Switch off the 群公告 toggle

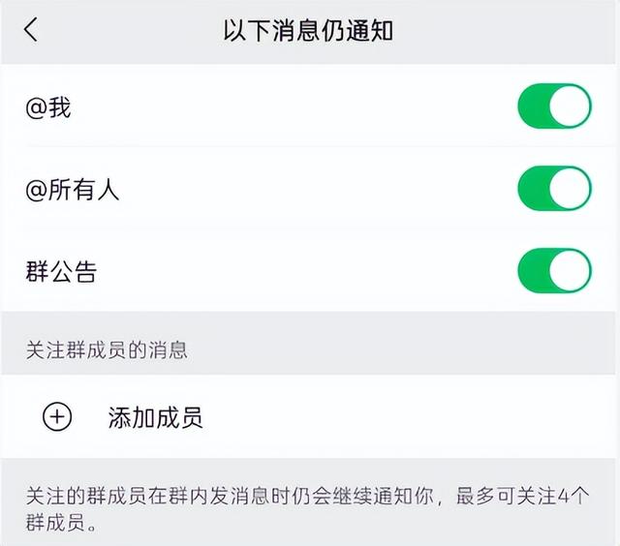click(x=554, y=271)
